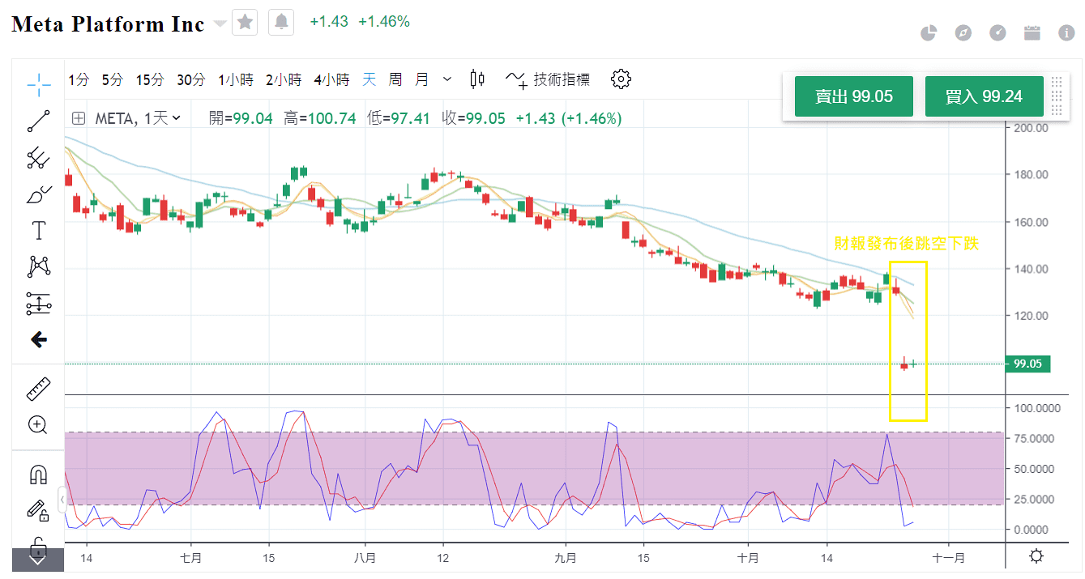Image resolution: width=1085 pixels, height=579 pixels.
Task: Open the ruler measure tool
Action: coord(38,389)
